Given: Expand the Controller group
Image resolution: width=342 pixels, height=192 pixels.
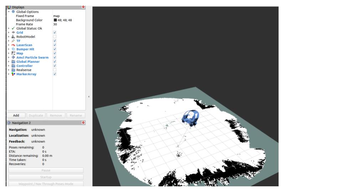Looking at the screenshot, I should pyautogui.click(x=9, y=65).
